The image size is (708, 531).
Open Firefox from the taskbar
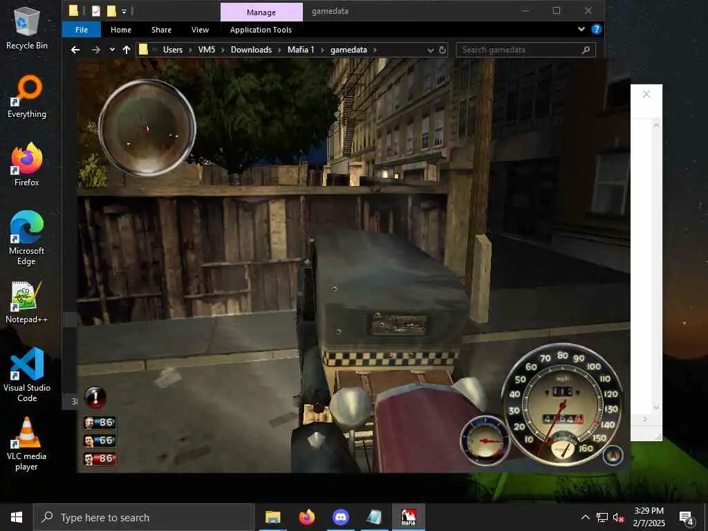[306, 517]
